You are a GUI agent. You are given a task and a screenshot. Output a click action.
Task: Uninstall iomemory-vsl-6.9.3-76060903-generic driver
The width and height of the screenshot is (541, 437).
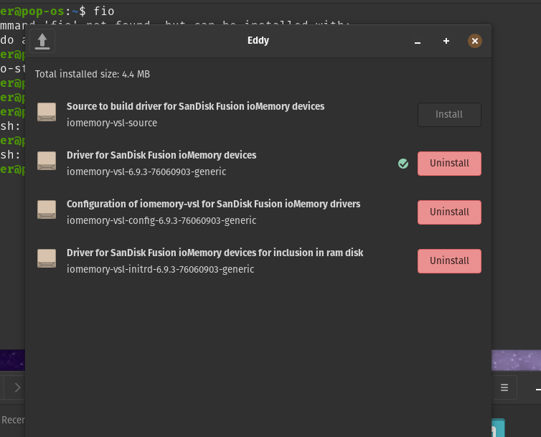click(449, 164)
